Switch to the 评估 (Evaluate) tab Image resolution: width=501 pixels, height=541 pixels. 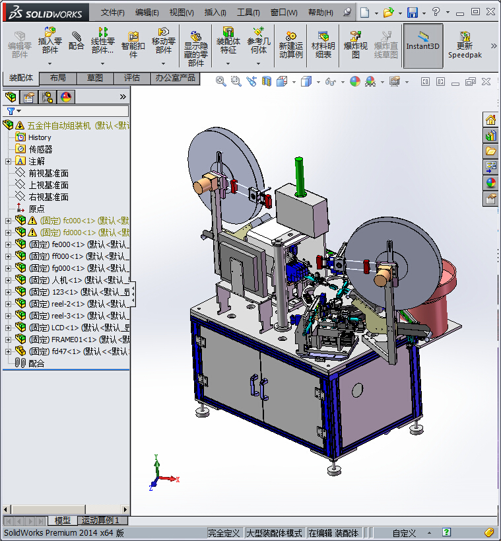pyautogui.click(x=132, y=78)
